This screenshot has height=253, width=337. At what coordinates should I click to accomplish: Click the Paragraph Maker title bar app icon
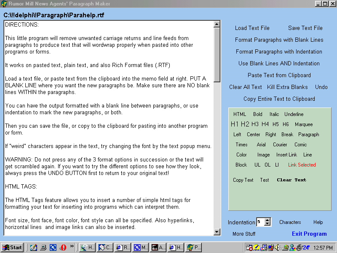click(x=4, y=4)
